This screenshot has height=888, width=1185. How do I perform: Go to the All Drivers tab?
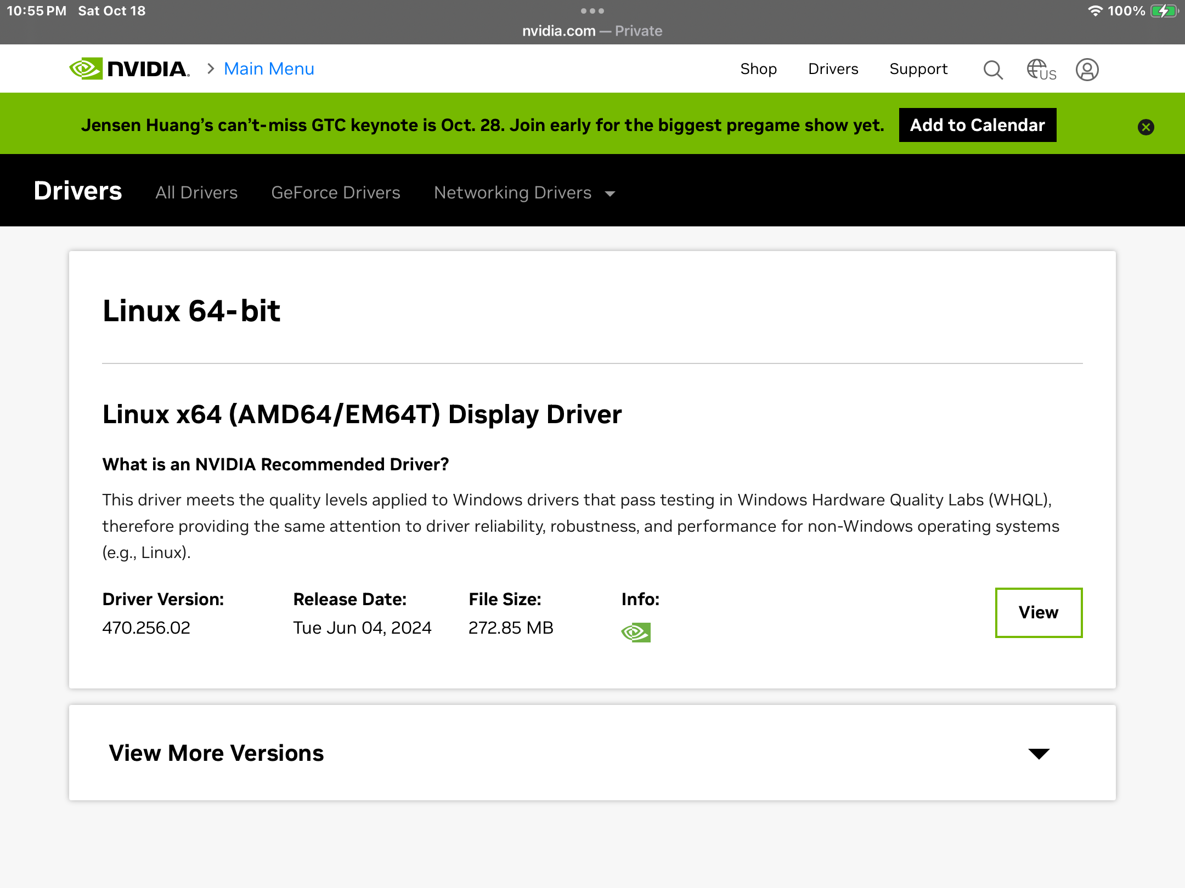pos(196,193)
